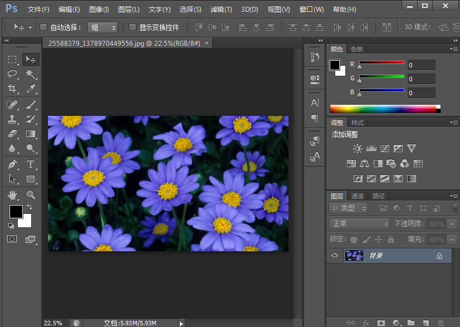Screen dimensions: 460x327
Task: Add a layer mask
Action: coord(381,323)
